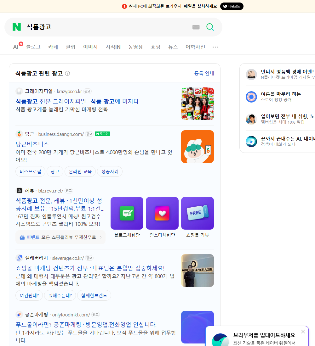
Task: Click the sleverage.co.kr/ URL text
Action: click(68, 258)
